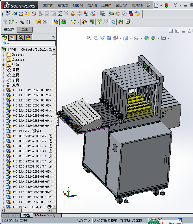Select the 前视 plane in the tree
The image size is (193, 224).
(x=16, y=70)
